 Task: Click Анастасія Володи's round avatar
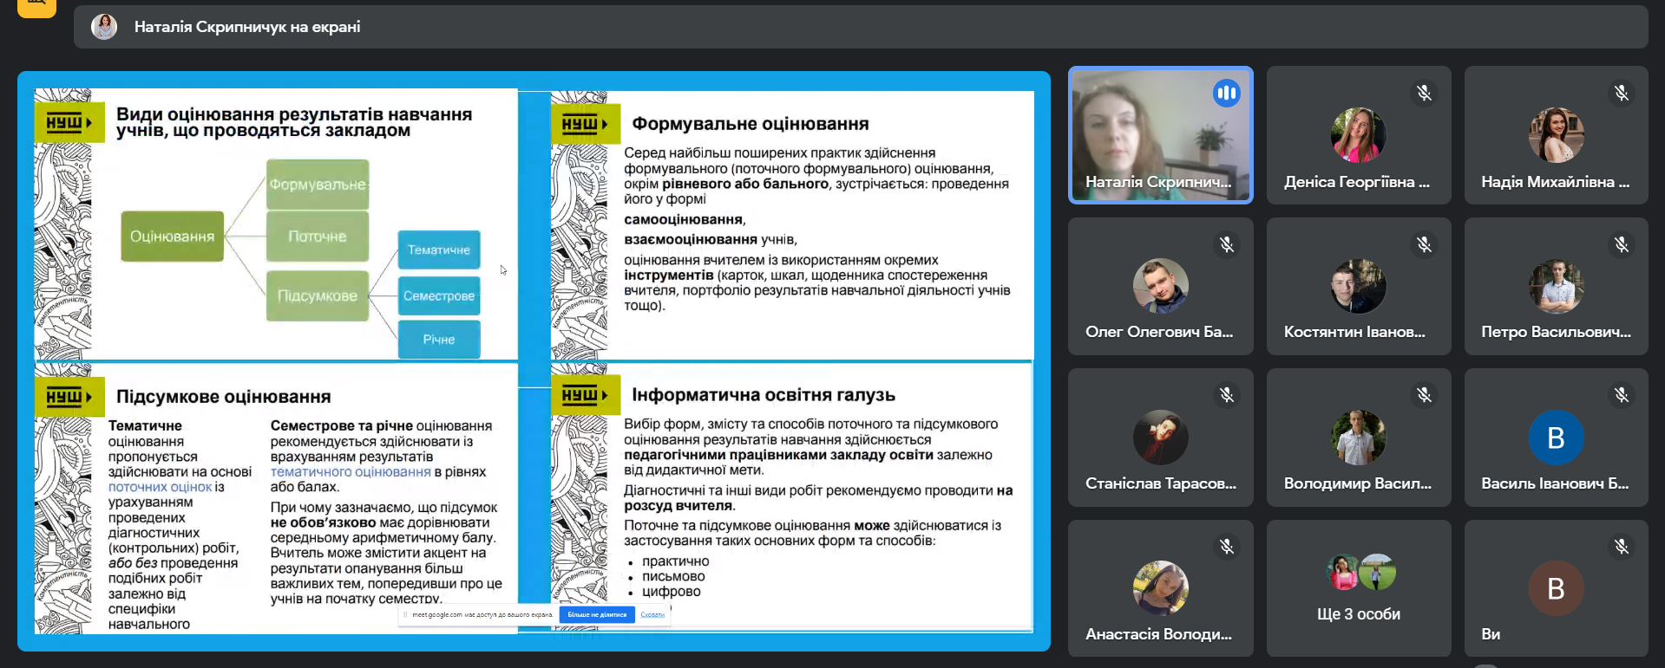click(1161, 588)
